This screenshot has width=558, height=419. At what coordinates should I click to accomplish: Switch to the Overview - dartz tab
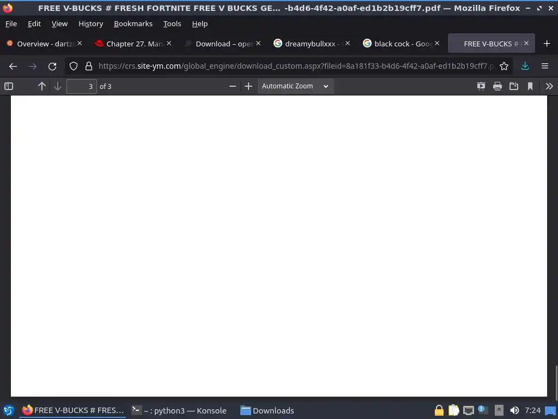point(45,44)
